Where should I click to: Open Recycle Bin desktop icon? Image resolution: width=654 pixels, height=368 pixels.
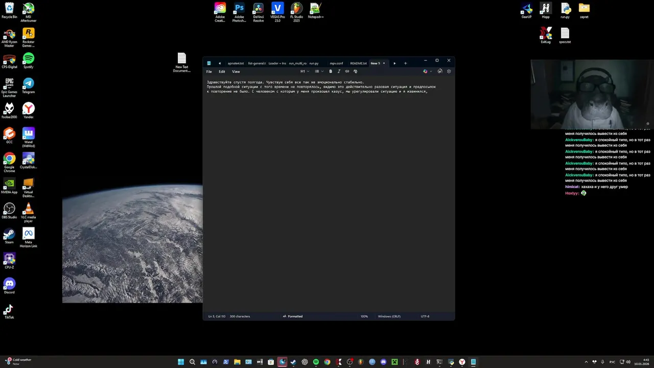click(x=9, y=11)
